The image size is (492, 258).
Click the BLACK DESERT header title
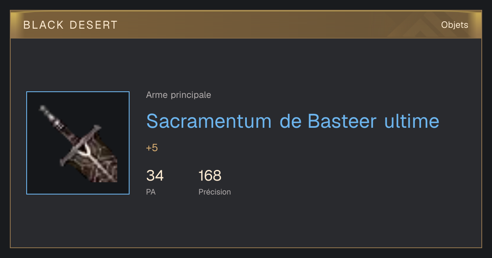tap(71, 25)
